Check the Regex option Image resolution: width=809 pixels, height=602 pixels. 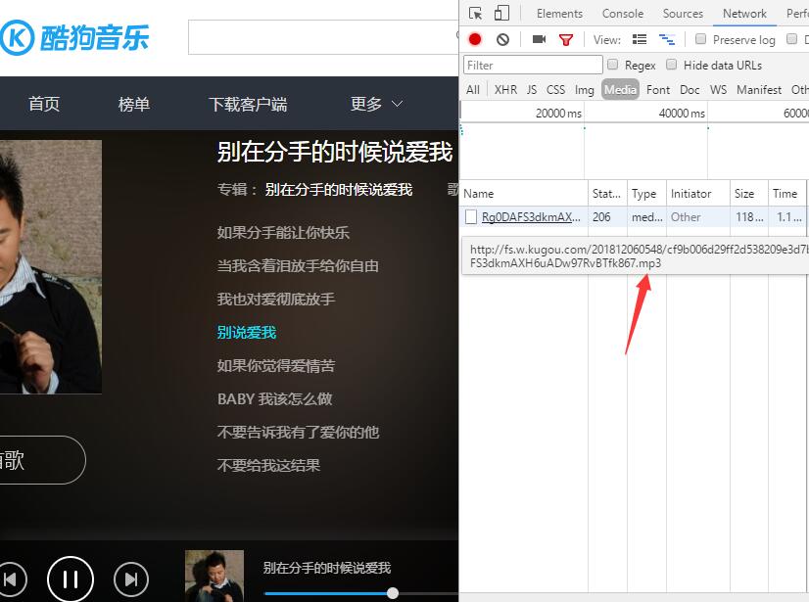coord(613,65)
